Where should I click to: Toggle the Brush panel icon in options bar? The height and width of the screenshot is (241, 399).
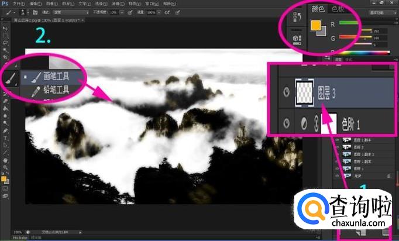tap(35, 12)
